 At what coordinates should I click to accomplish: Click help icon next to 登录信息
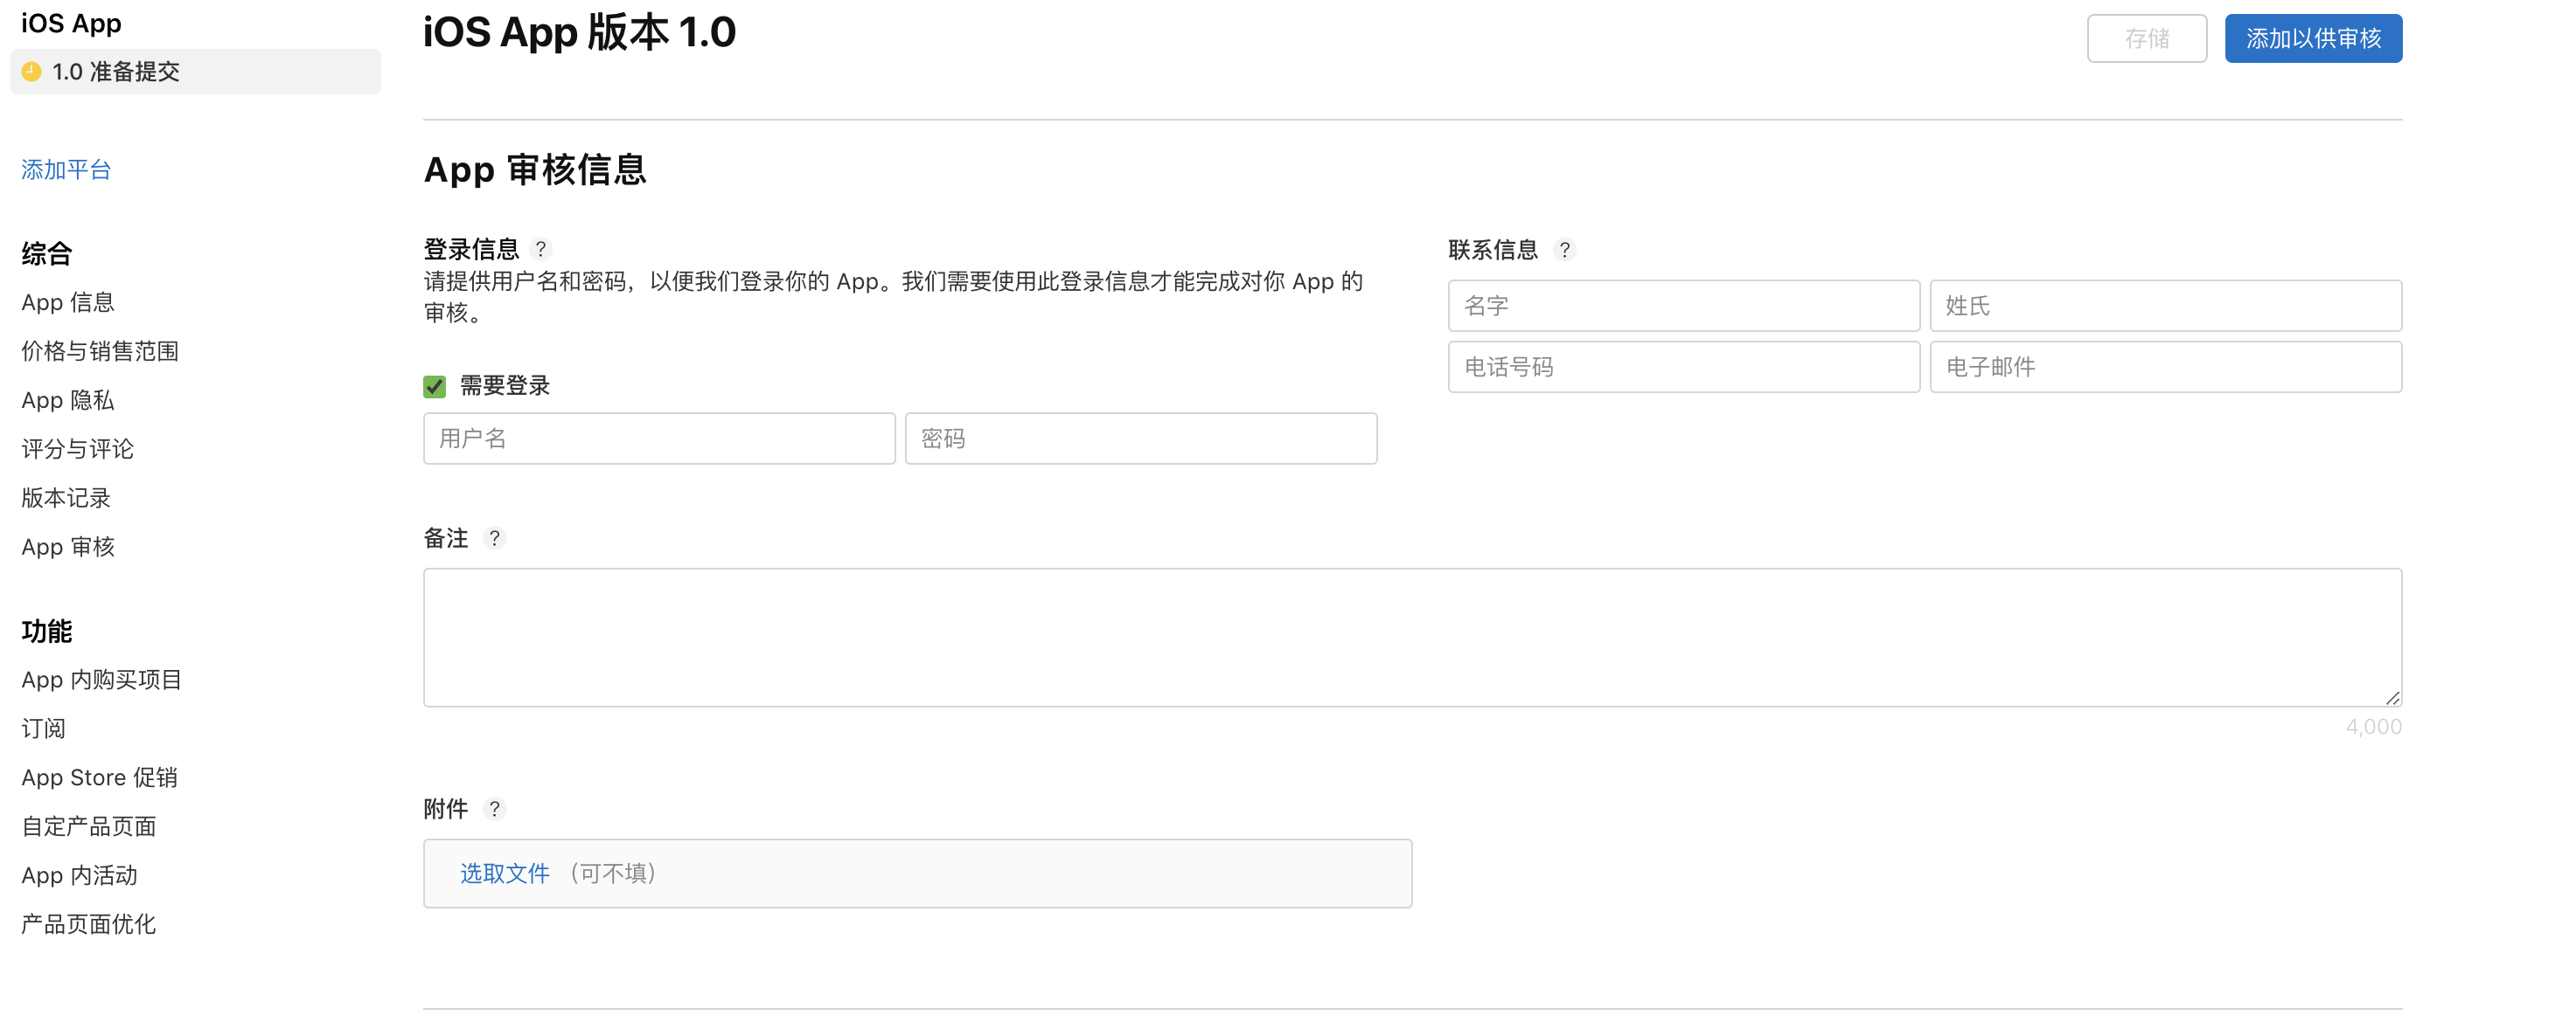[540, 249]
